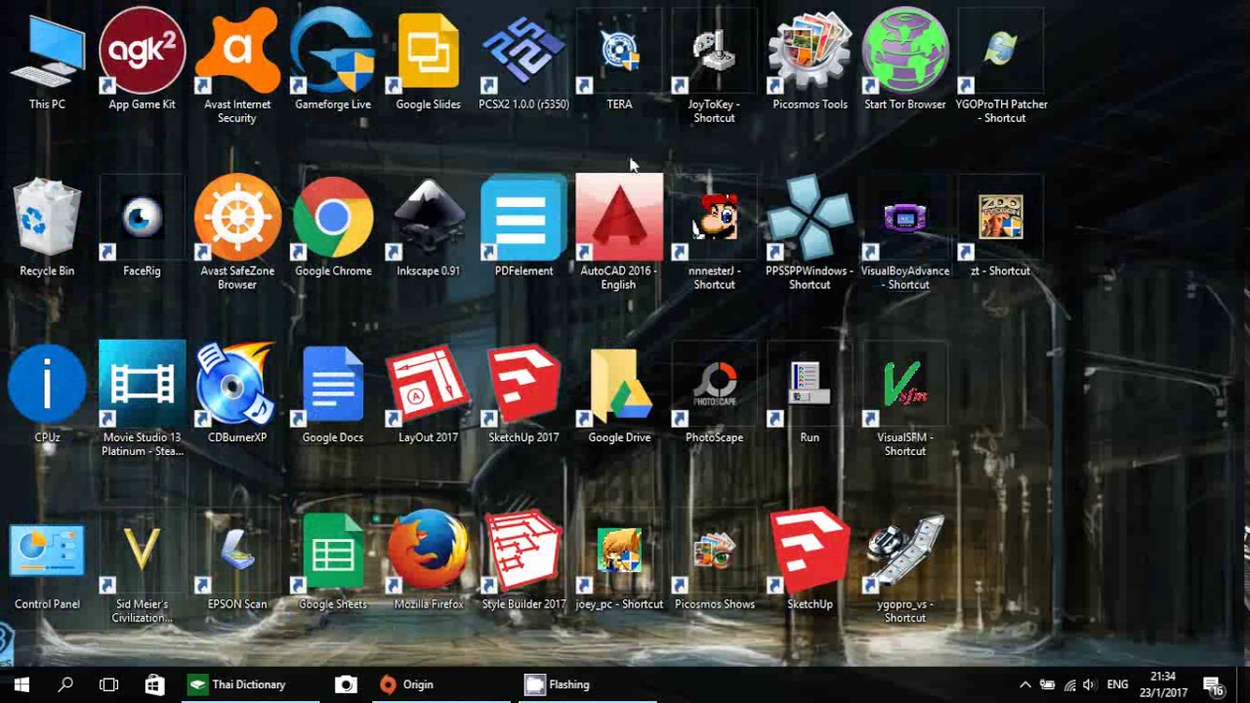Screen dimensions: 1250x703
Task: Select the Recycle Bin icon
Action: click(47, 227)
